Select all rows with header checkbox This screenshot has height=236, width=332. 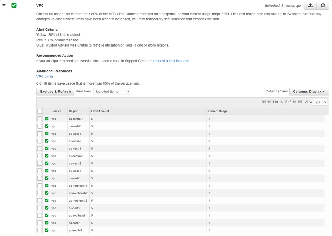40,111
